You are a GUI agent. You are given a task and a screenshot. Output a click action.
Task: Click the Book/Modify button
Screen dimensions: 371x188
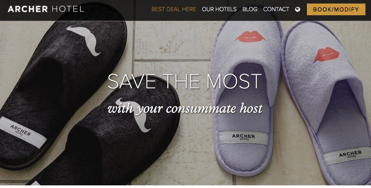tap(336, 9)
